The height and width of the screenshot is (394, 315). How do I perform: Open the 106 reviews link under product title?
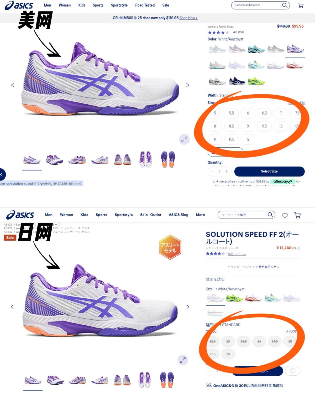[x=237, y=254]
